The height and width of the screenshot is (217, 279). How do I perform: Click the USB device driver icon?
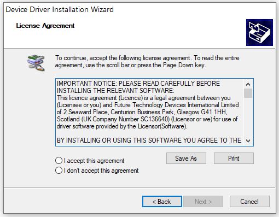tap(36, 63)
